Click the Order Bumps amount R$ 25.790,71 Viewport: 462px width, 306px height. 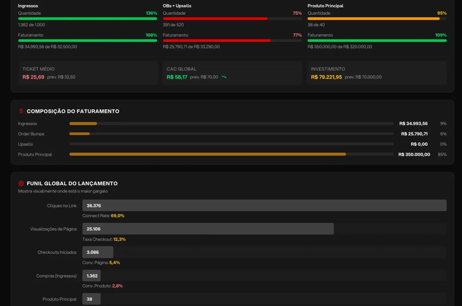tap(414, 134)
